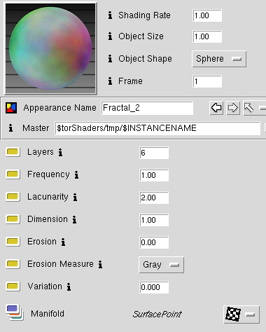
Task: Click the Appearance Name field Fractal_2
Action: click(147, 108)
